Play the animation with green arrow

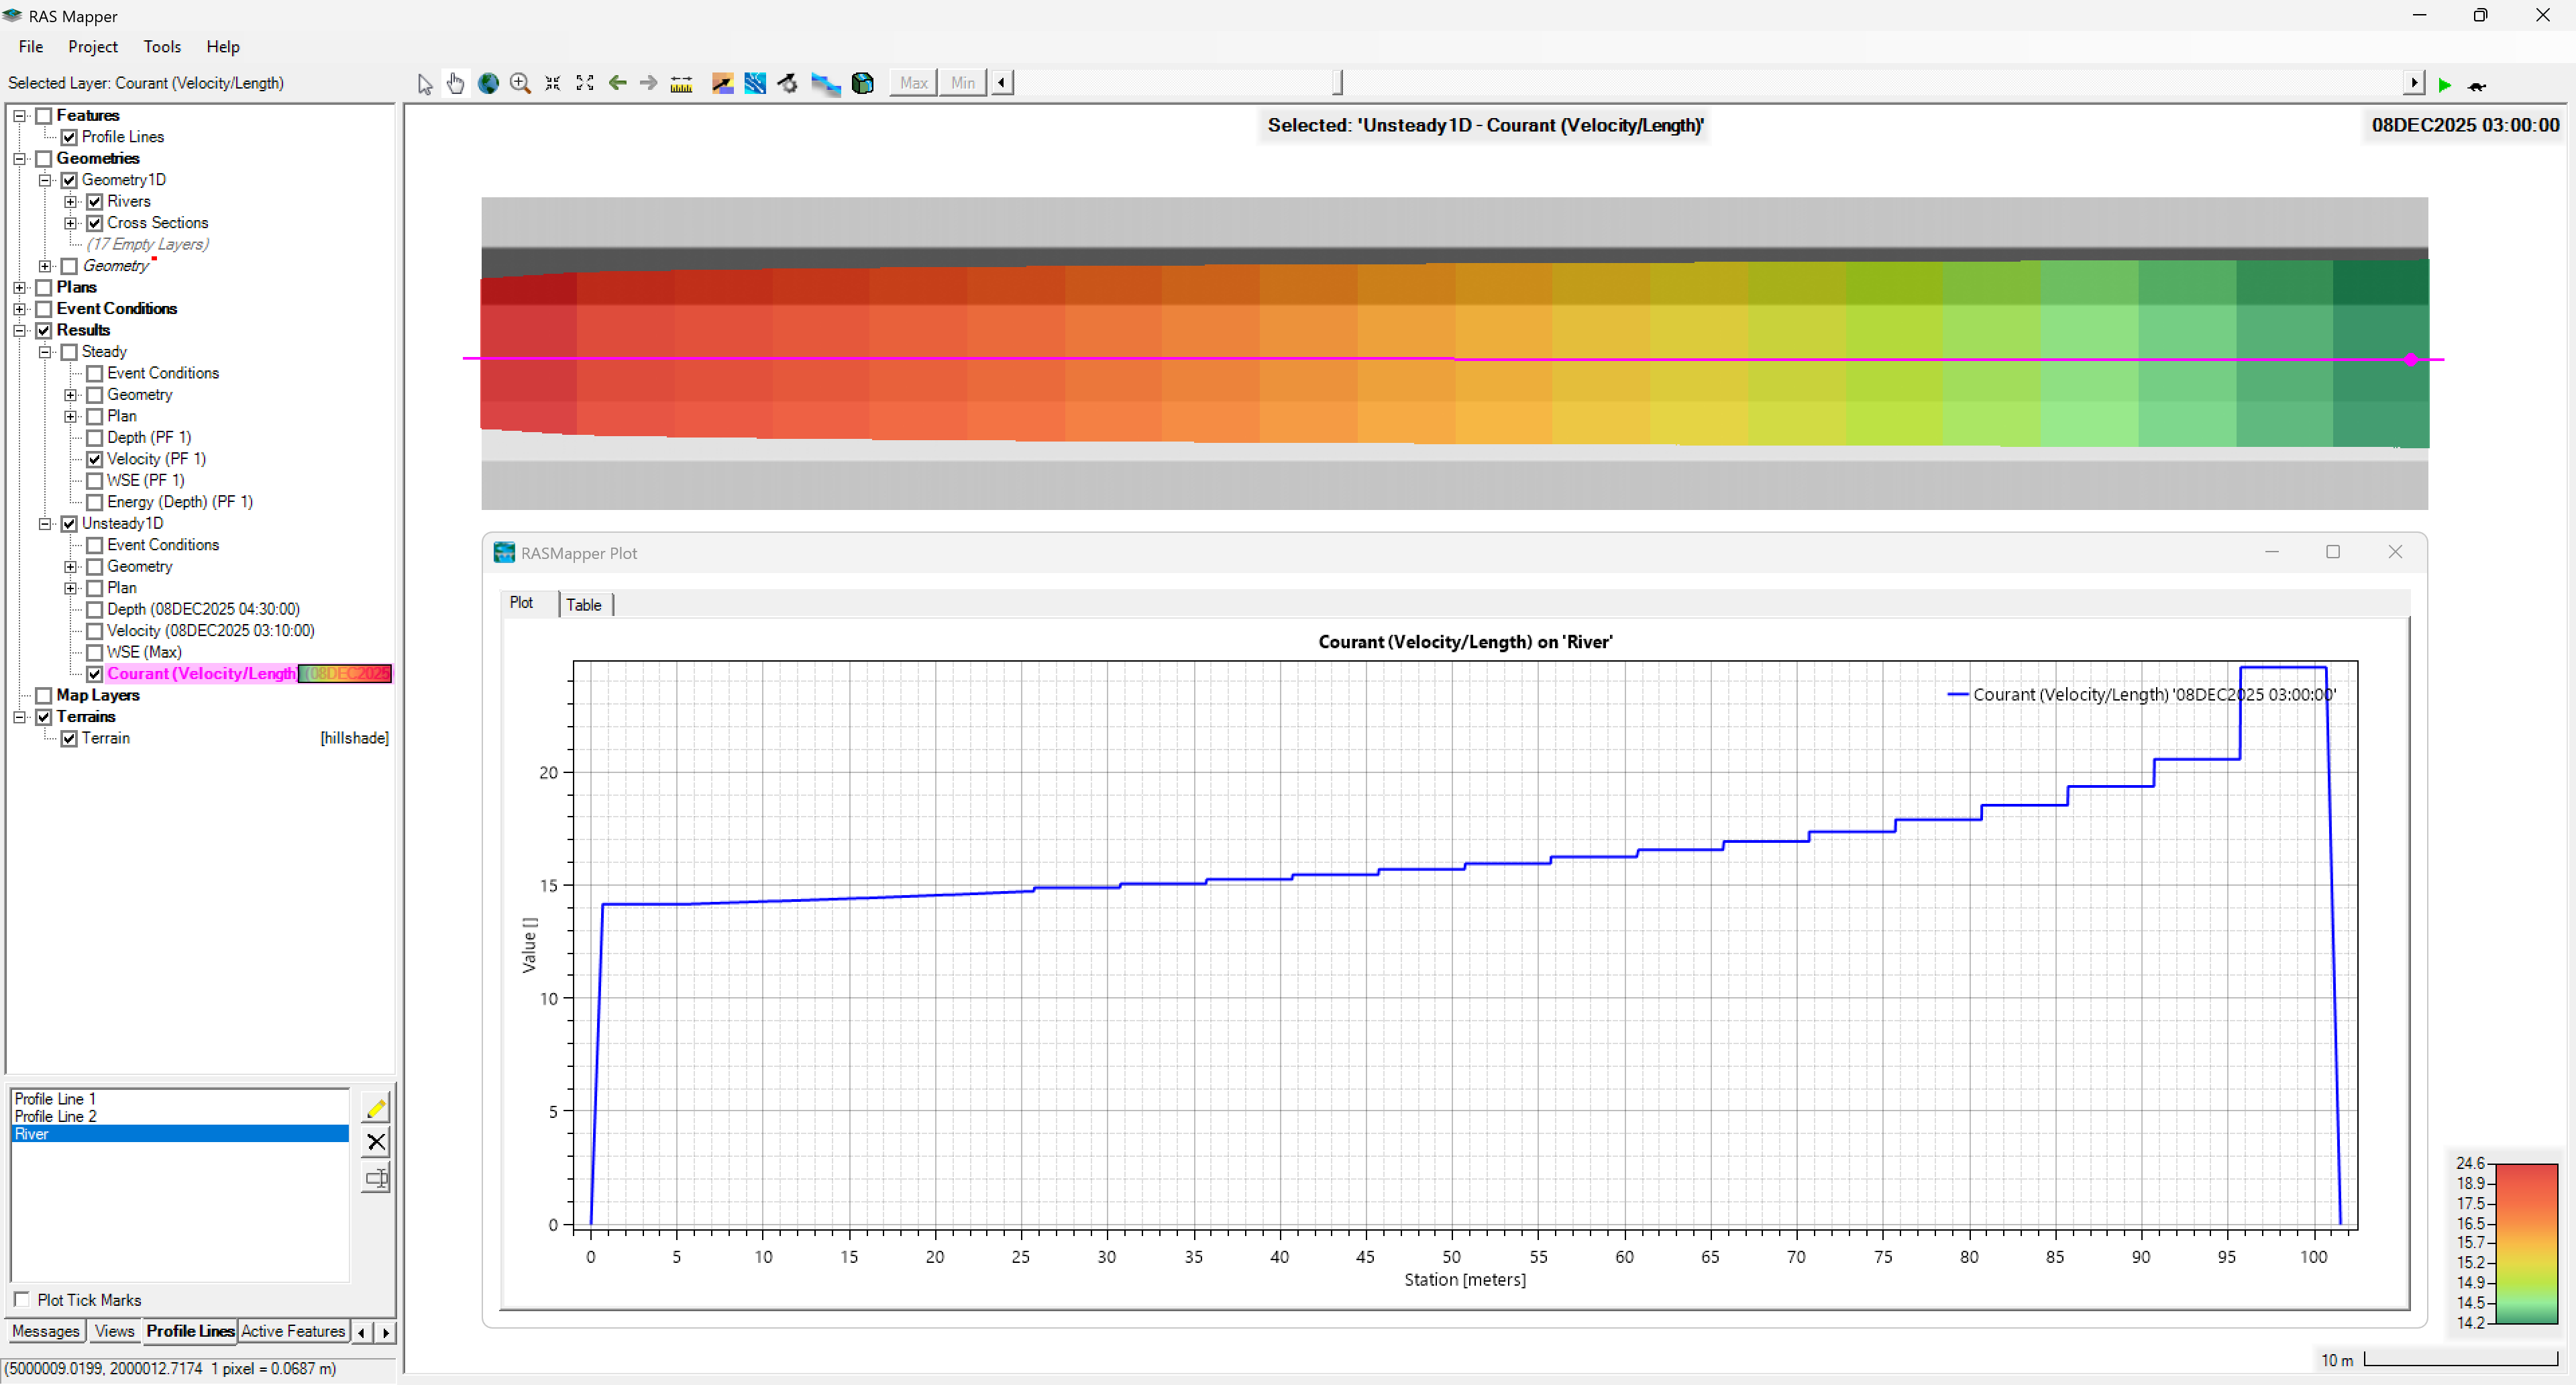[x=2444, y=86]
